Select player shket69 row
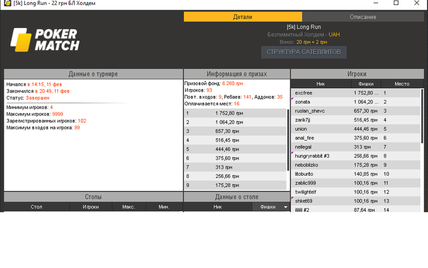 (356, 201)
